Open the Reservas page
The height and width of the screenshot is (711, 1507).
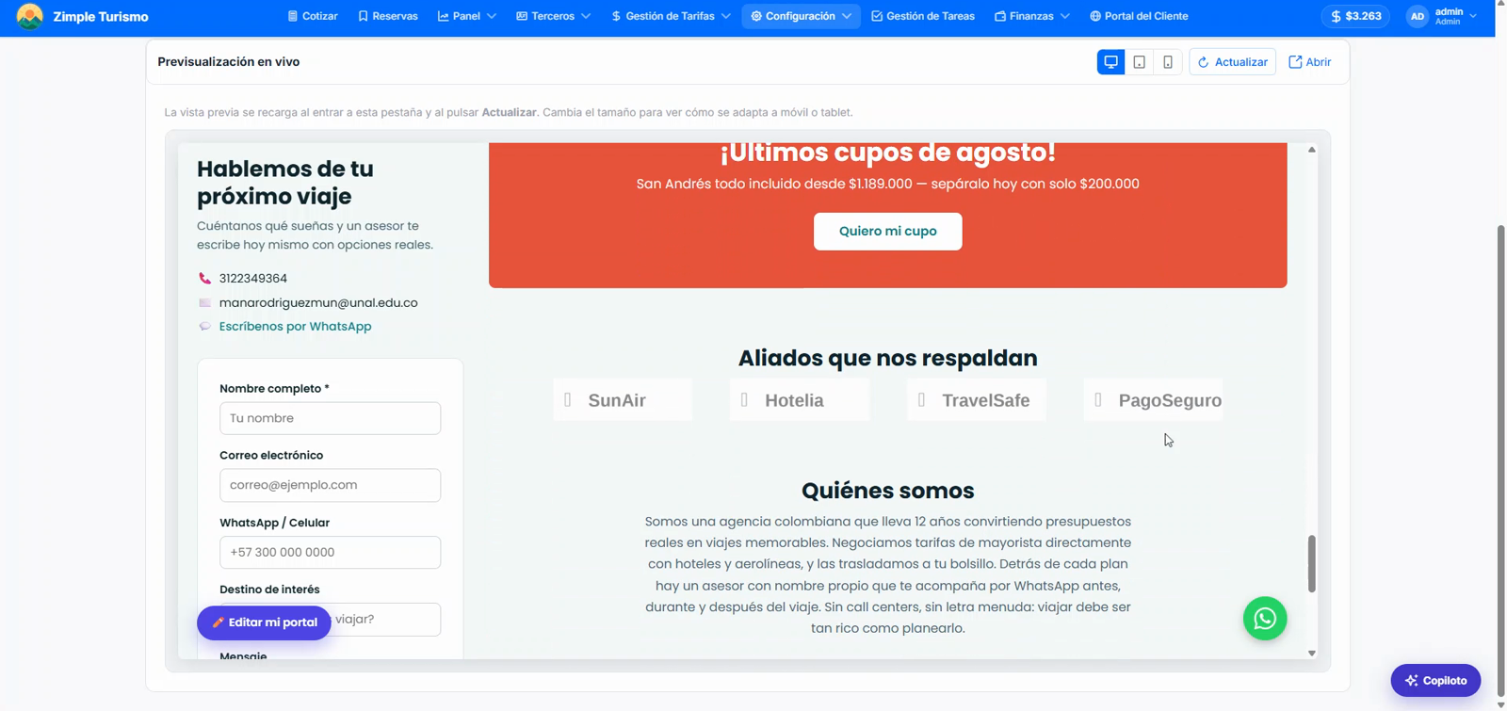pyautogui.click(x=388, y=16)
